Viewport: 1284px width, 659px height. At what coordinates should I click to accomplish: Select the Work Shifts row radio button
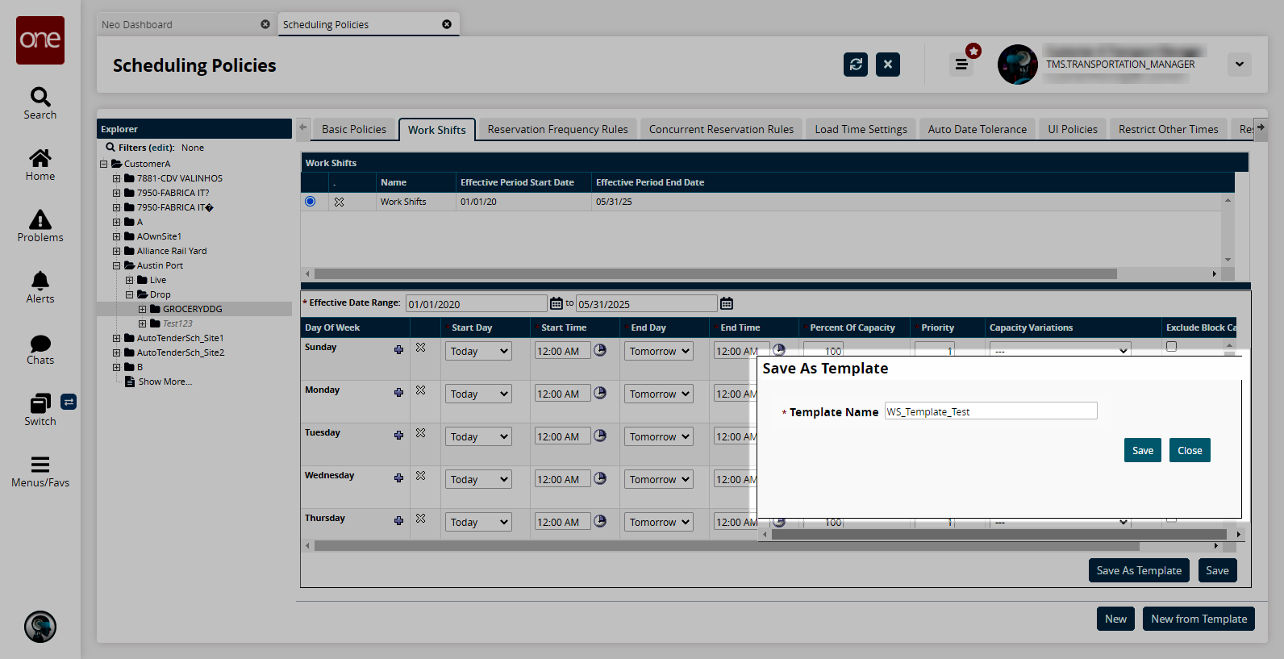(311, 202)
